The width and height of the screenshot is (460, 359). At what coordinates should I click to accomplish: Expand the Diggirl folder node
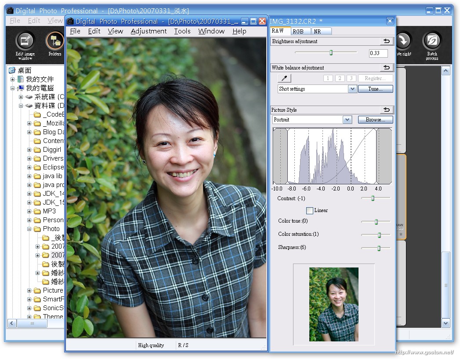(29, 150)
